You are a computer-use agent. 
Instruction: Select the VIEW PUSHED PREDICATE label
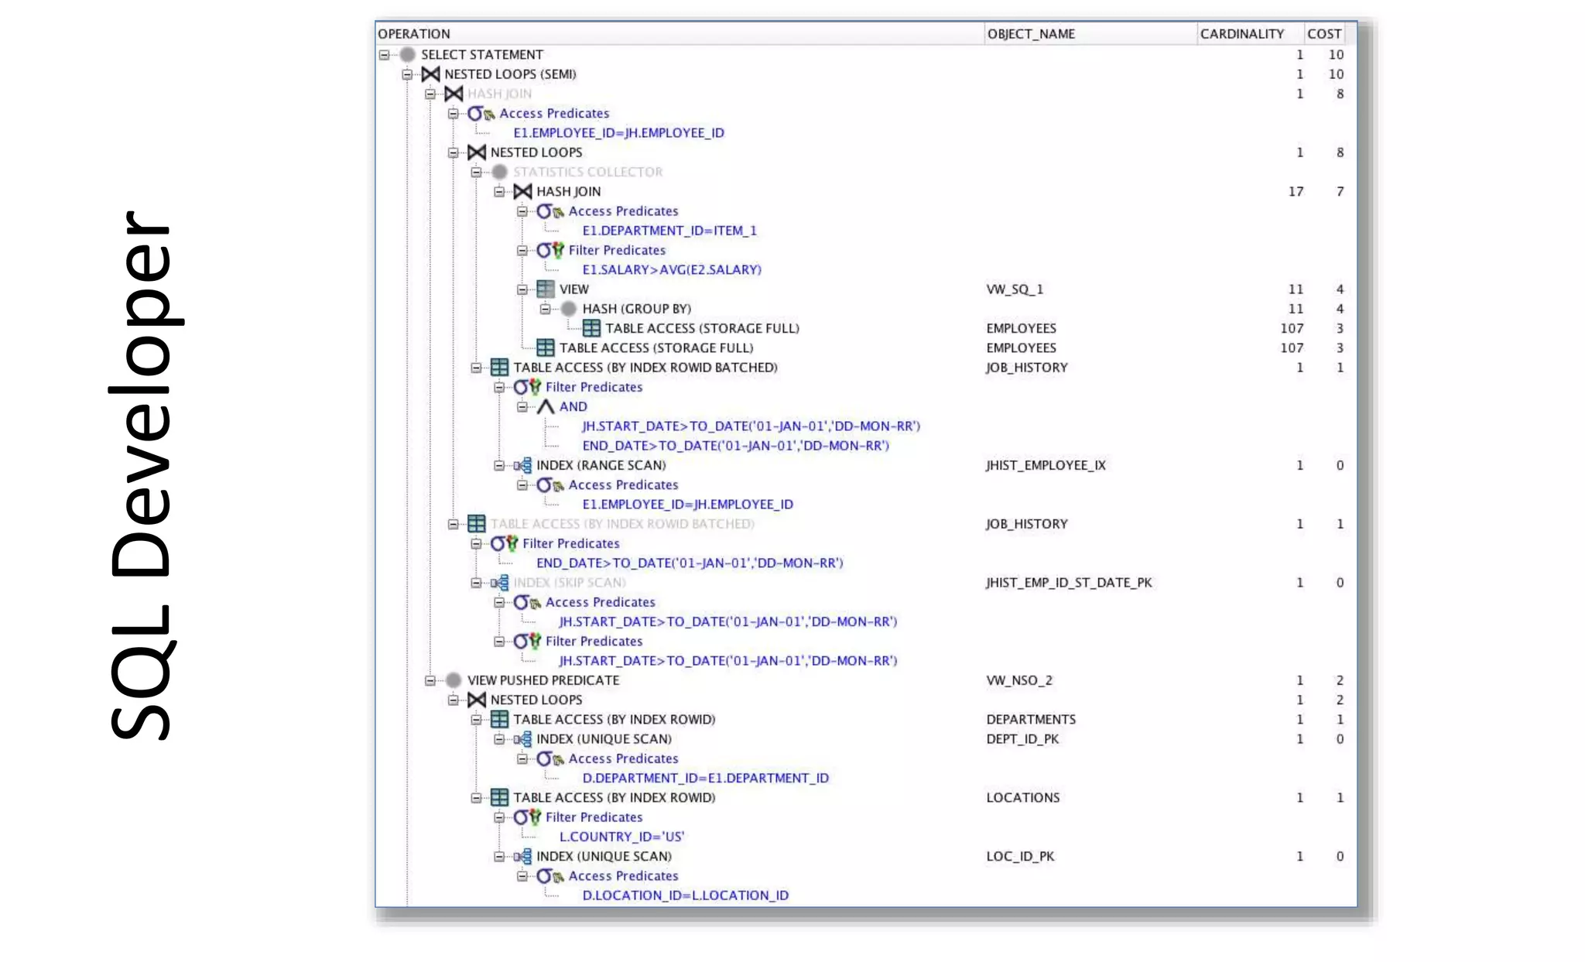(x=543, y=680)
